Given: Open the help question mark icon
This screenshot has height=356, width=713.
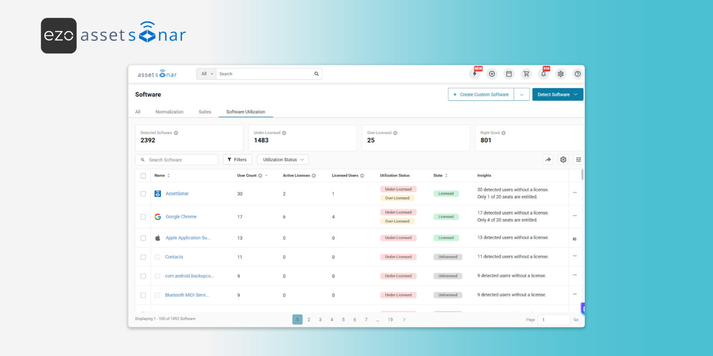Looking at the screenshot, I should pyautogui.click(x=578, y=74).
